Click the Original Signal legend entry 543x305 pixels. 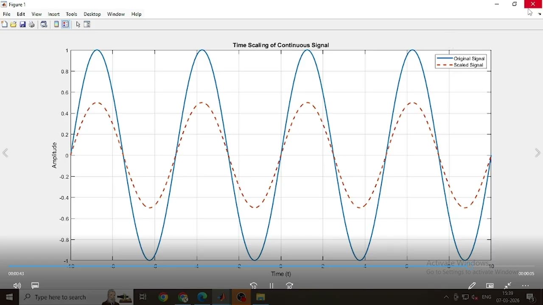click(x=461, y=58)
